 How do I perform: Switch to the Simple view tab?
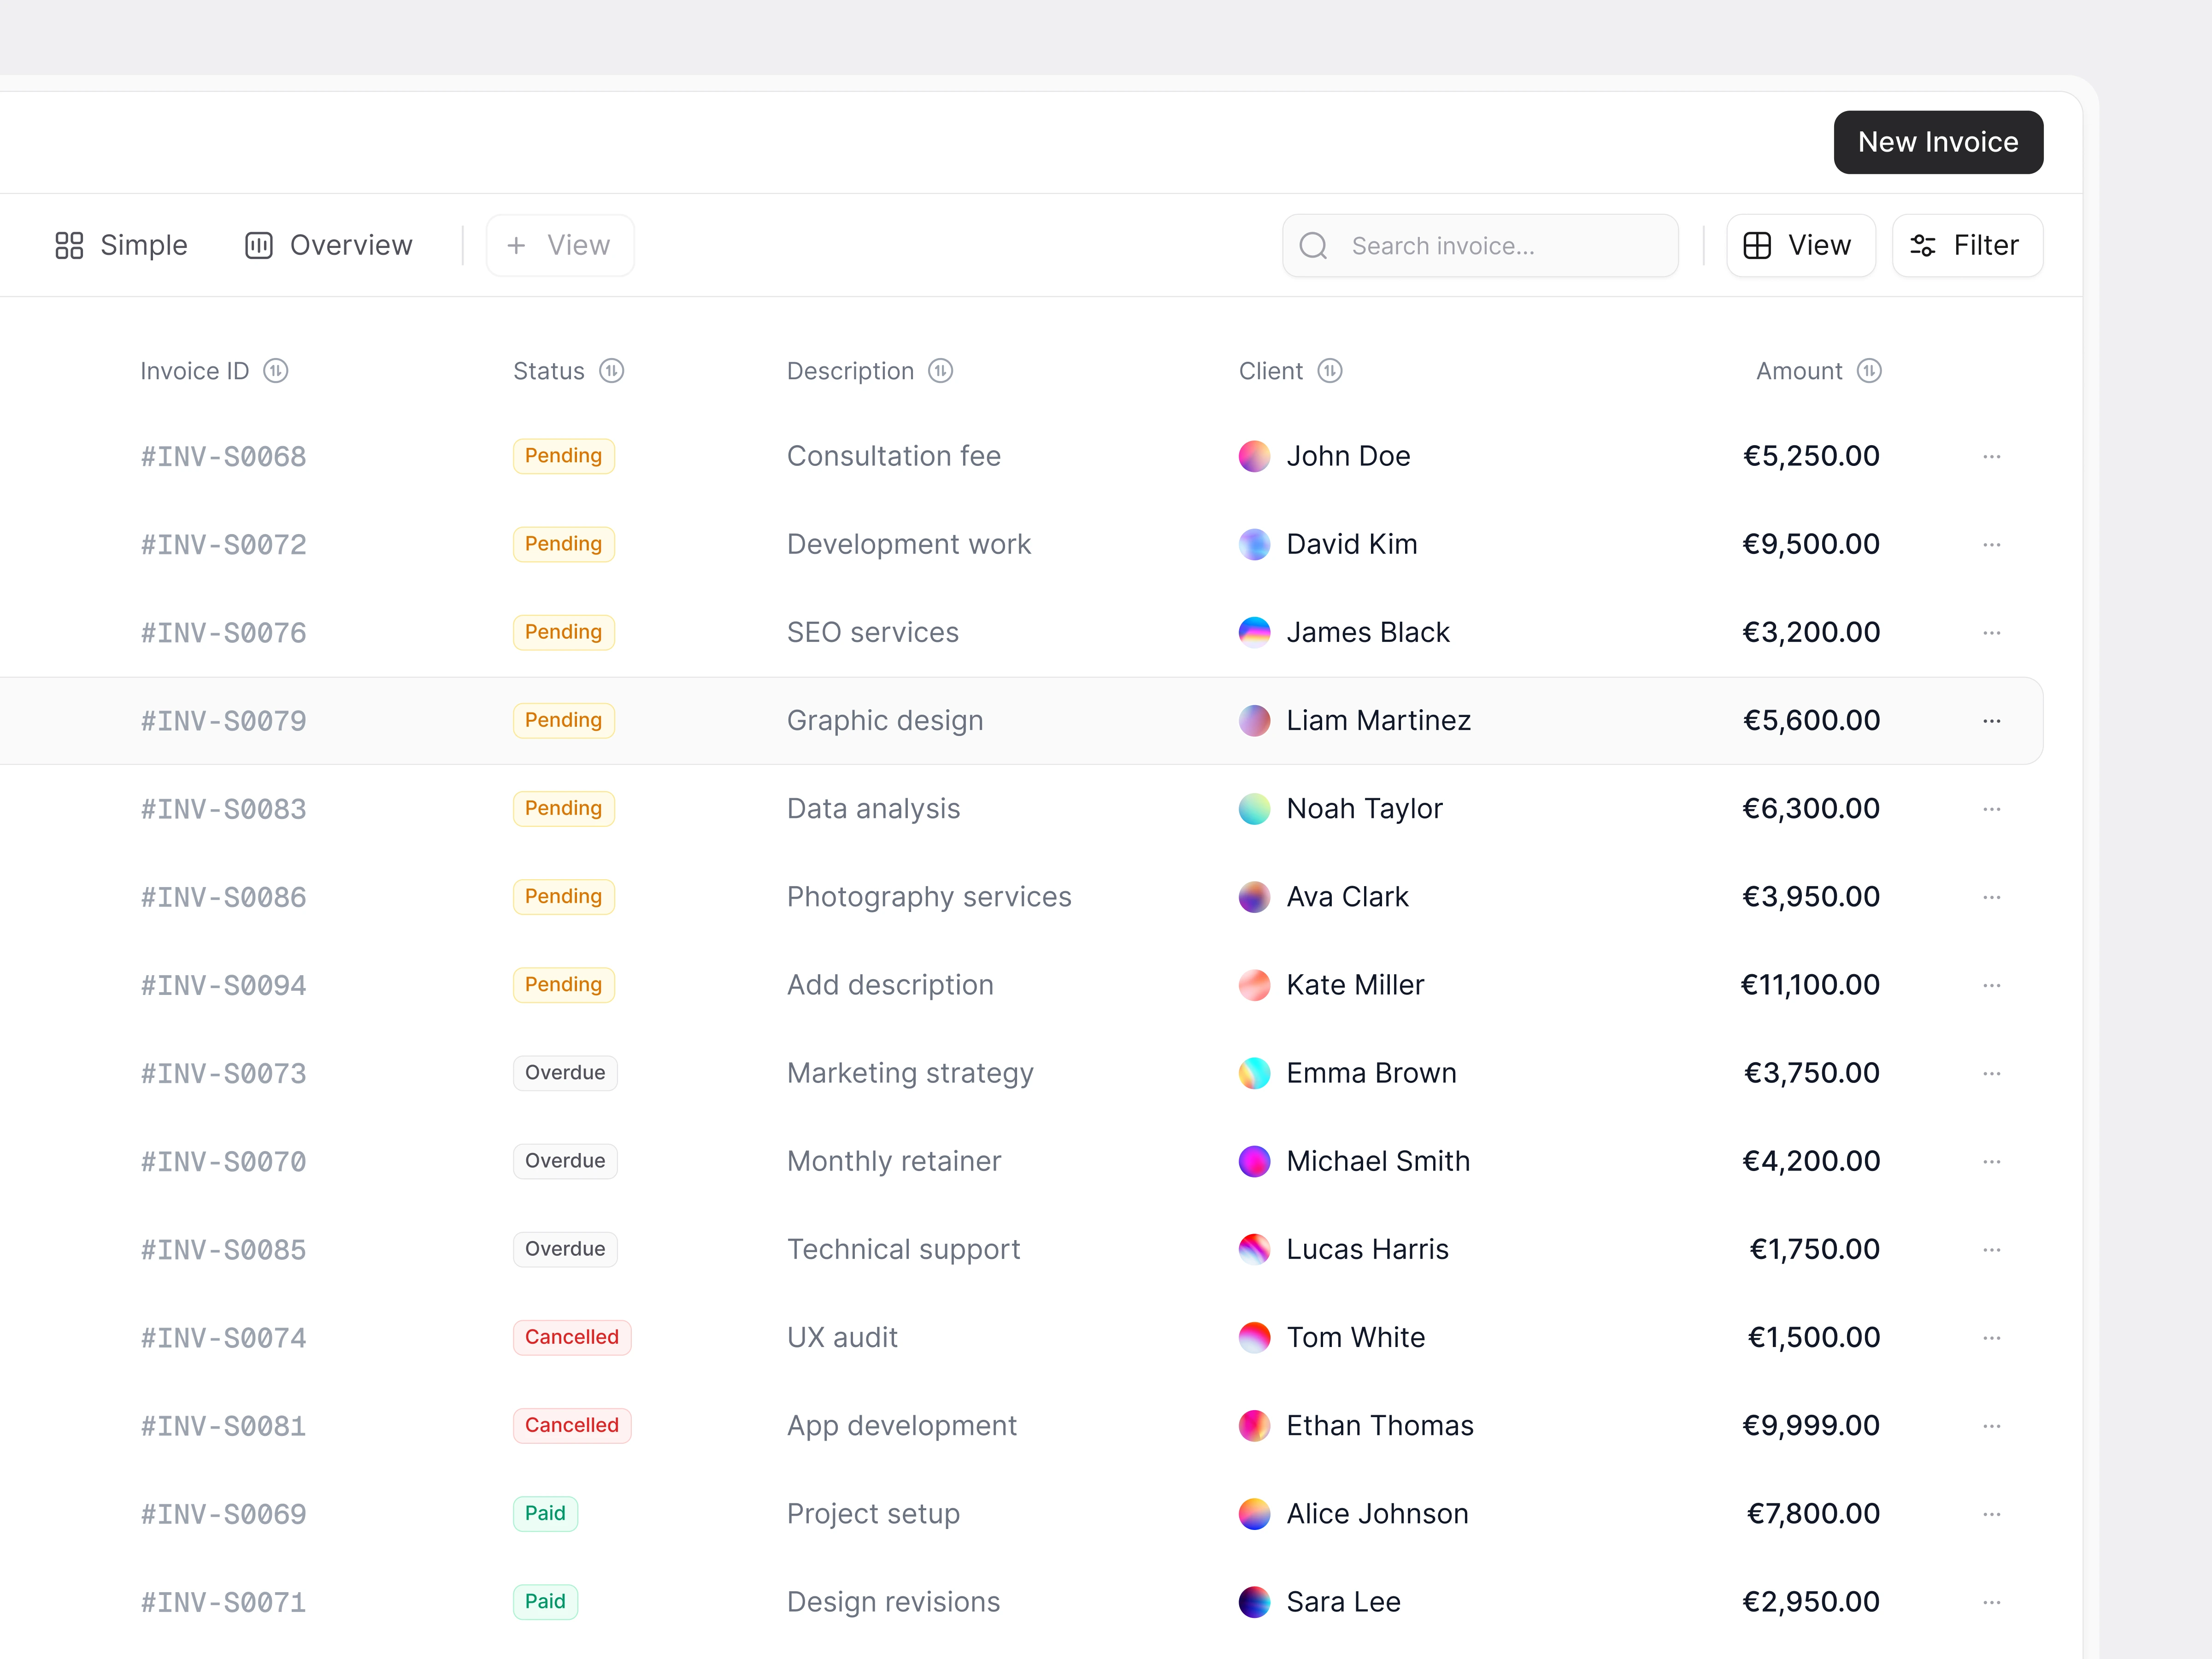pos(121,246)
